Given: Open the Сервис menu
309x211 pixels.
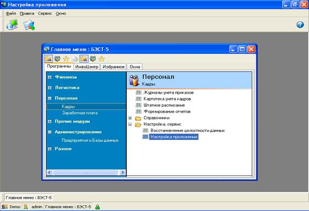Looking at the screenshot, I should click(x=45, y=13).
